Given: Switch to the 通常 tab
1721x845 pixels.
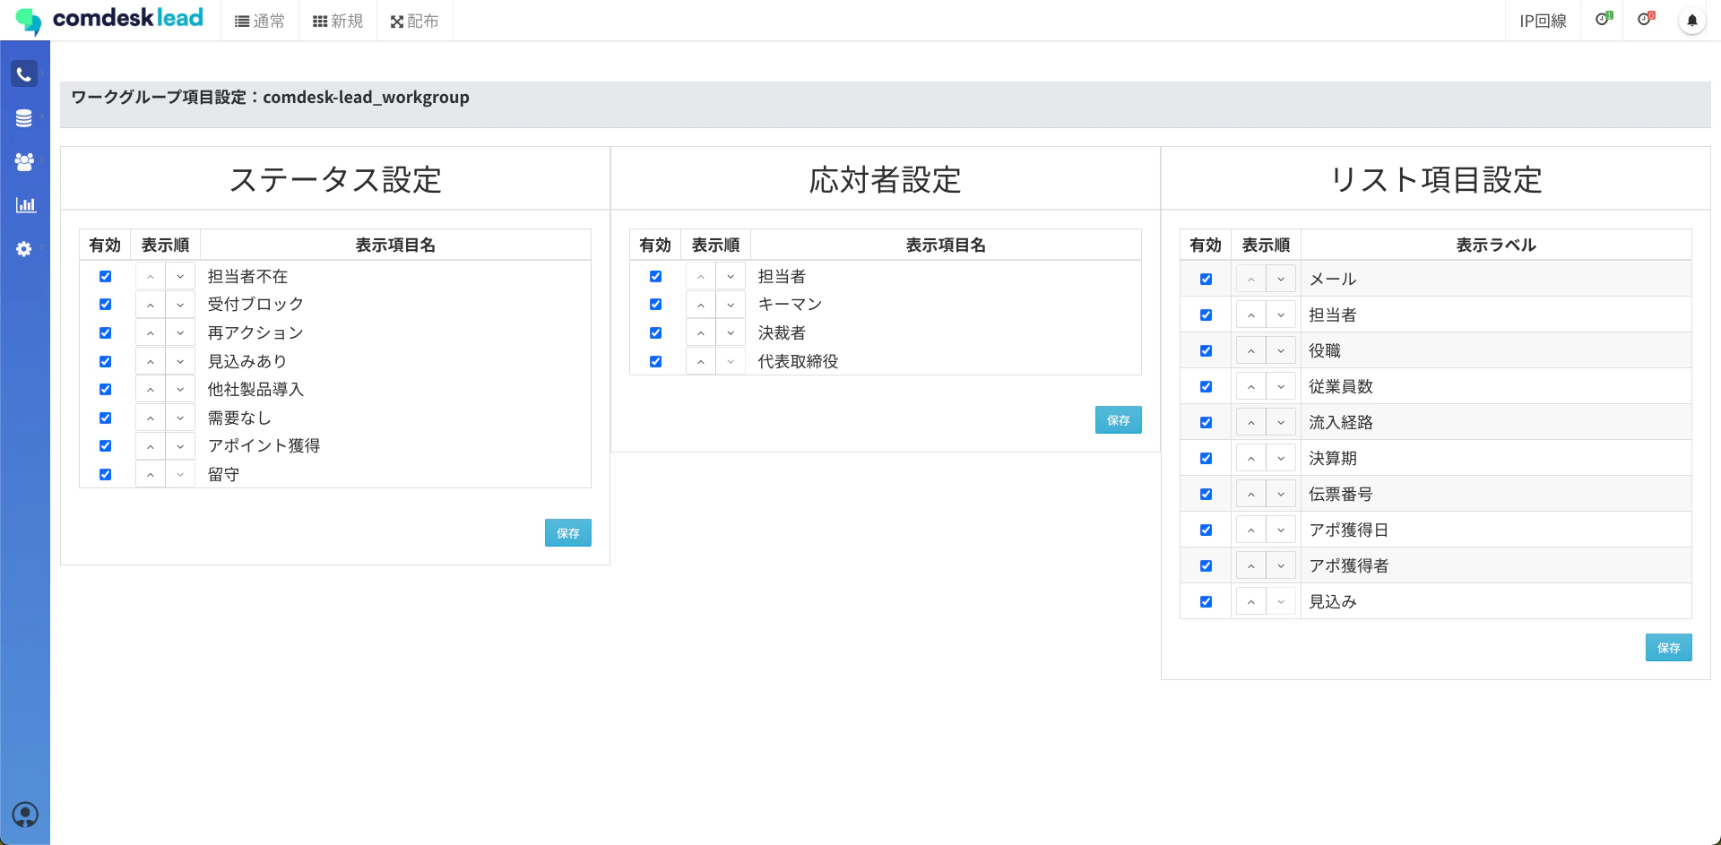Looking at the screenshot, I should tap(260, 21).
